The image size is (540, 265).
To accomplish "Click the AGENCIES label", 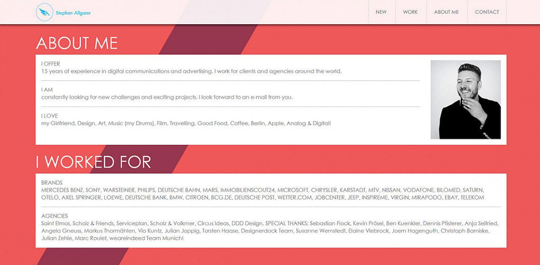I will [54, 216].
